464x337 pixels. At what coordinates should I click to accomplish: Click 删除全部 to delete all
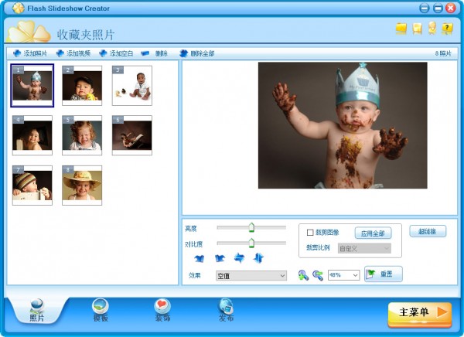pos(197,54)
